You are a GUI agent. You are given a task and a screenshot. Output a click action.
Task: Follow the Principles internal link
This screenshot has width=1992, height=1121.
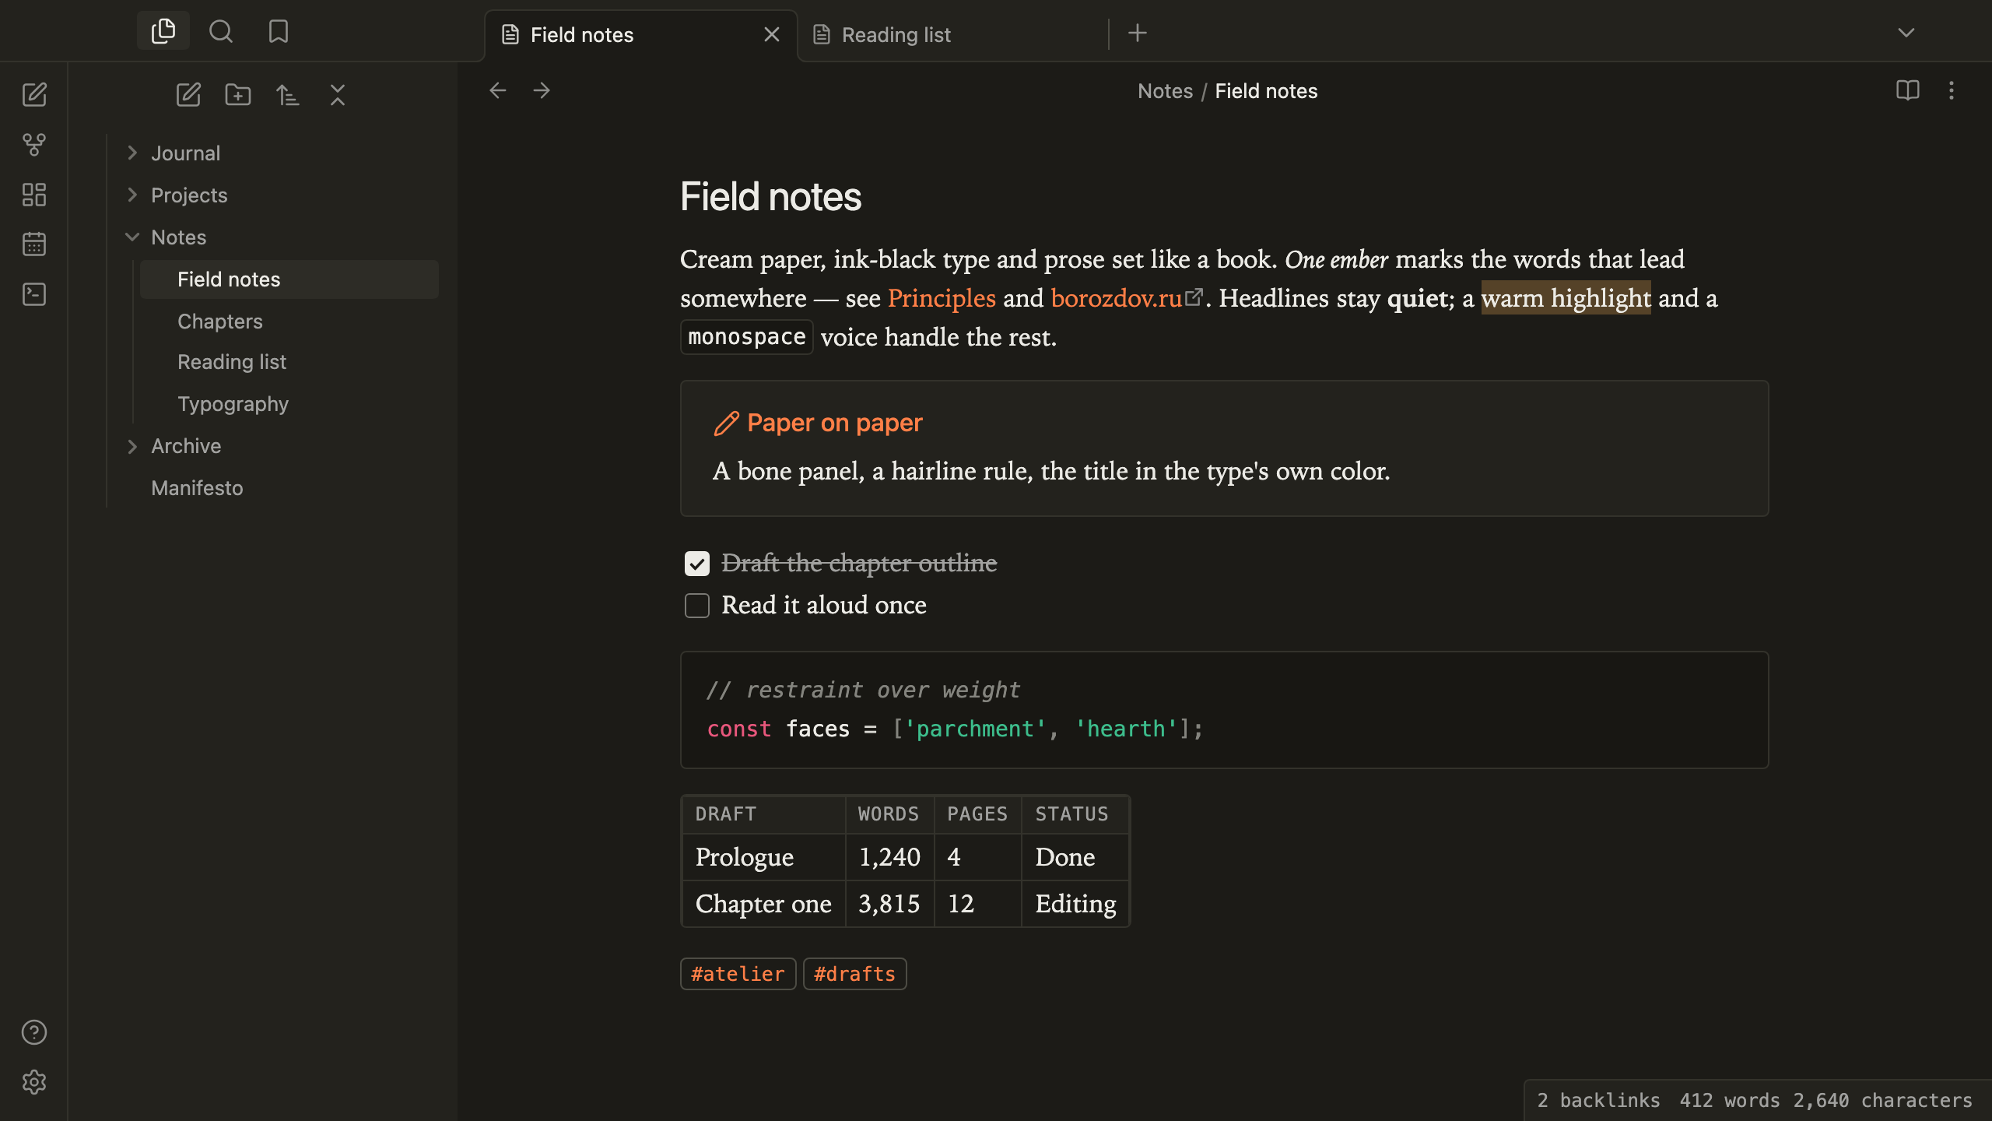(x=942, y=298)
